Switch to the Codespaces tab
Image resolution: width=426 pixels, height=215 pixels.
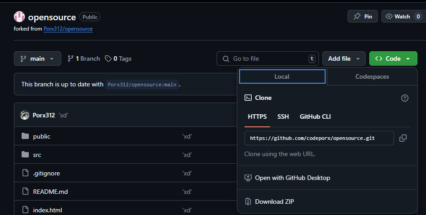(372, 76)
